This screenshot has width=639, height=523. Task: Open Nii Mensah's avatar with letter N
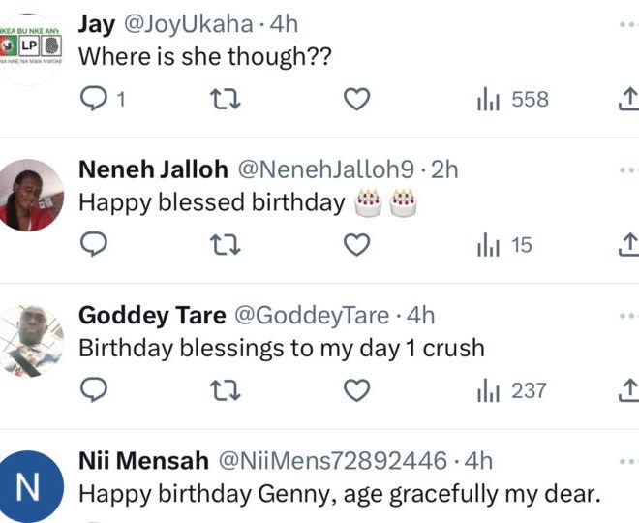click(x=30, y=485)
